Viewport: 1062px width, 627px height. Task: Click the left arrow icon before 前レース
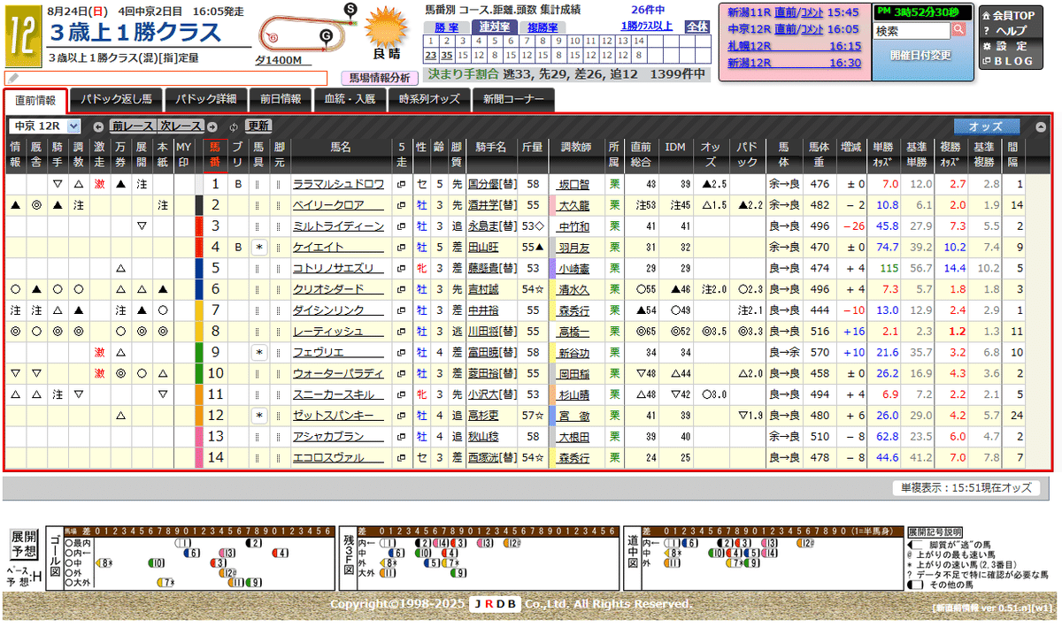[x=98, y=126]
